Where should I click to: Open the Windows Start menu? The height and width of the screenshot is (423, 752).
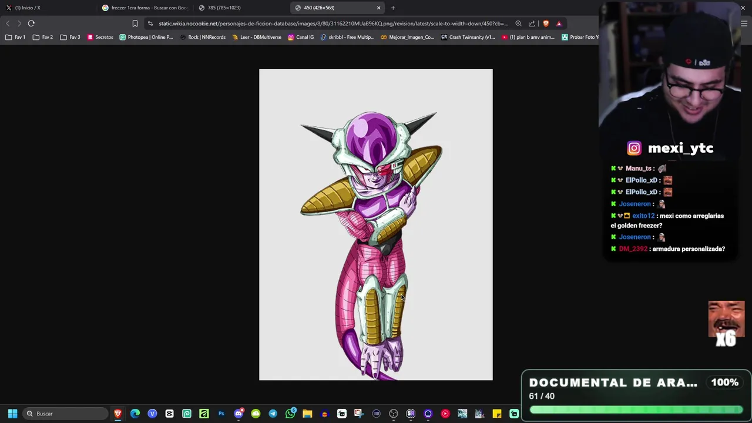(x=12, y=414)
